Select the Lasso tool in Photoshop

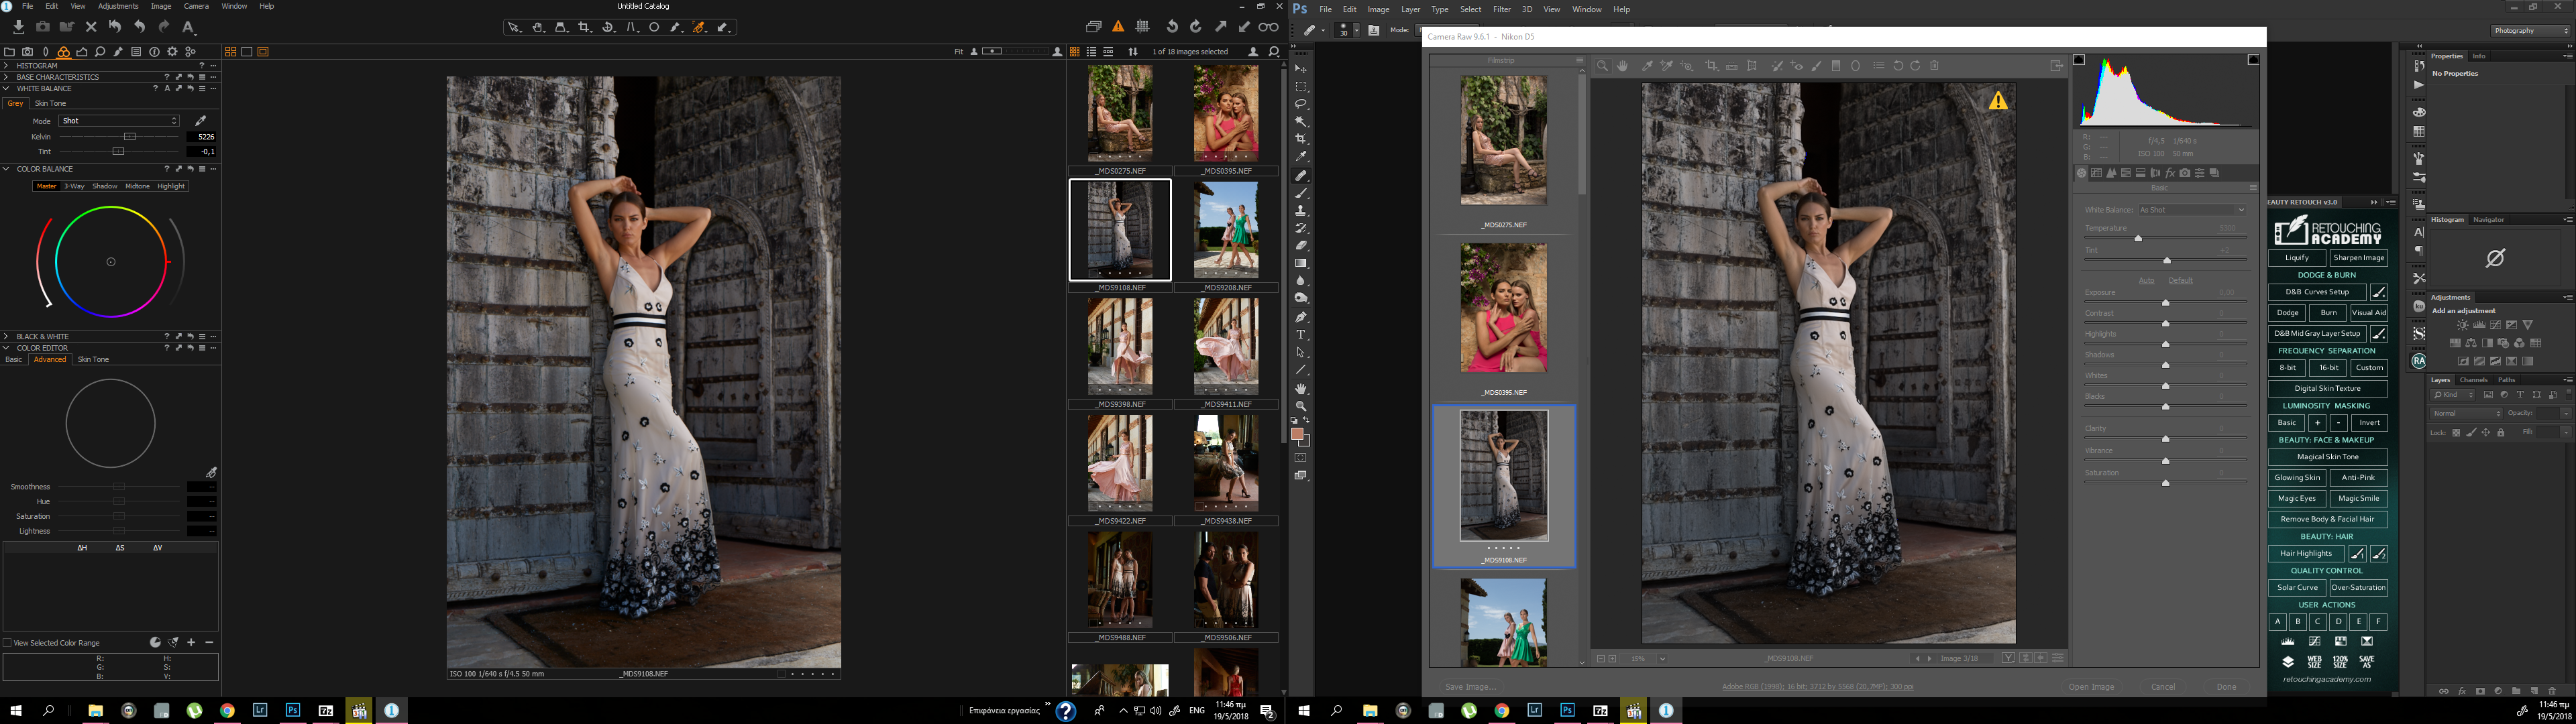click(x=1301, y=104)
